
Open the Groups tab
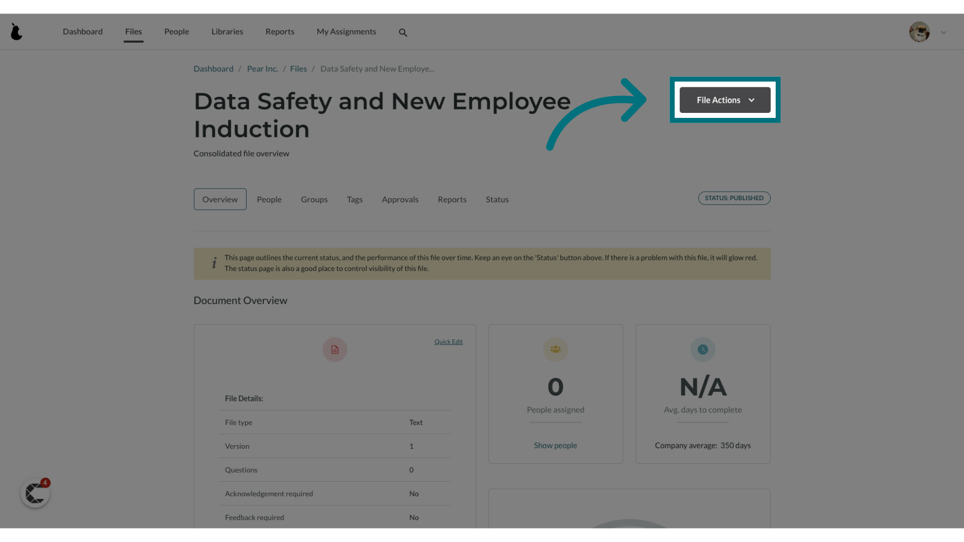pyautogui.click(x=314, y=199)
